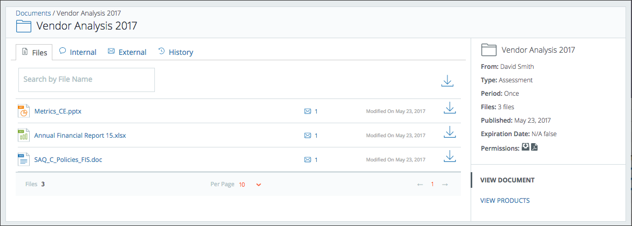
Task: Click the folder icon next to page title
Action: coord(24,26)
